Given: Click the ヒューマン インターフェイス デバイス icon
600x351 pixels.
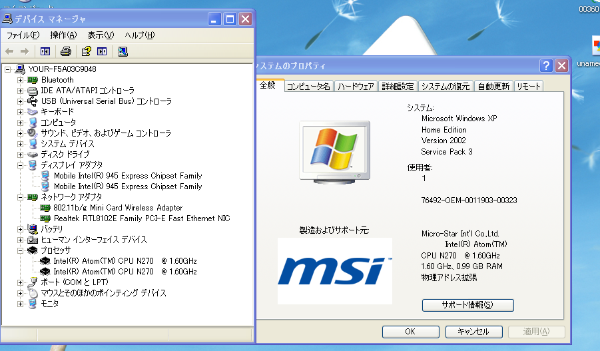Looking at the screenshot, I should [x=33, y=240].
